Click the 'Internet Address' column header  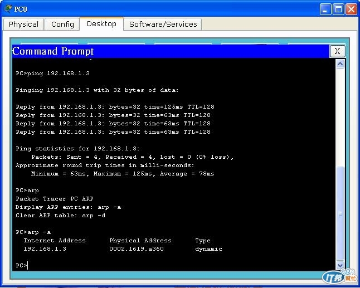pyautogui.click(x=55, y=241)
